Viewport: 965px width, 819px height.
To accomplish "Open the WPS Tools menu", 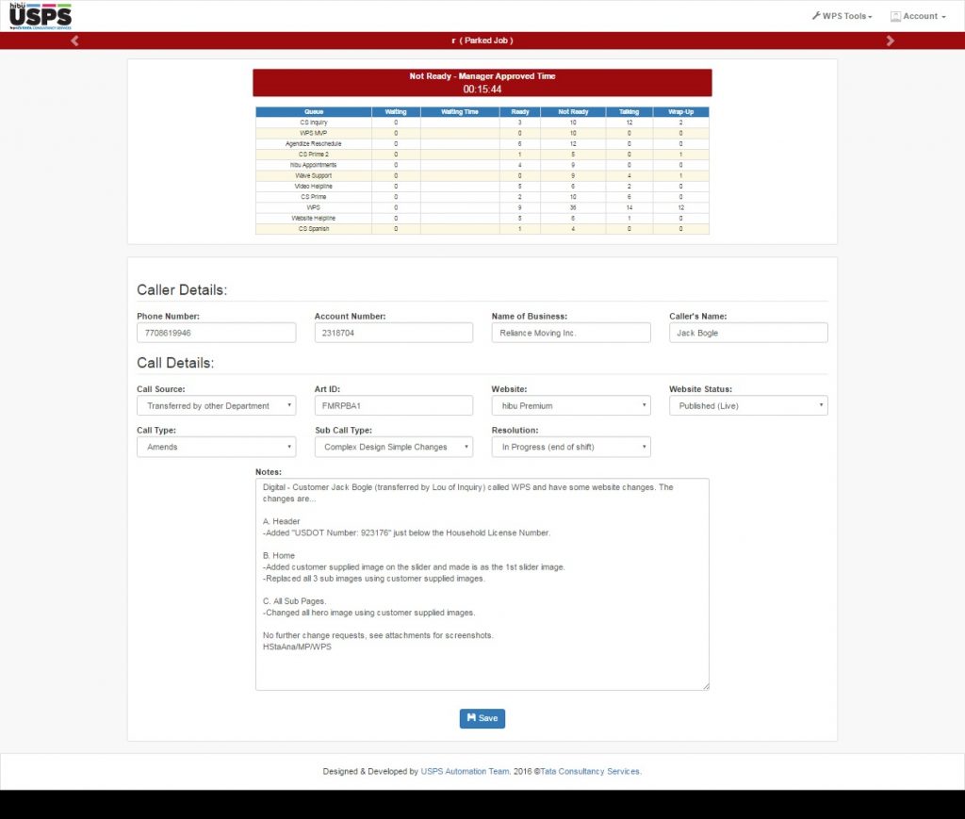I will (x=842, y=16).
